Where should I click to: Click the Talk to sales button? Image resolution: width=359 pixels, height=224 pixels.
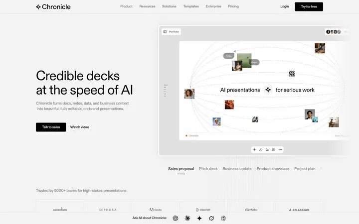tap(51, 127)
